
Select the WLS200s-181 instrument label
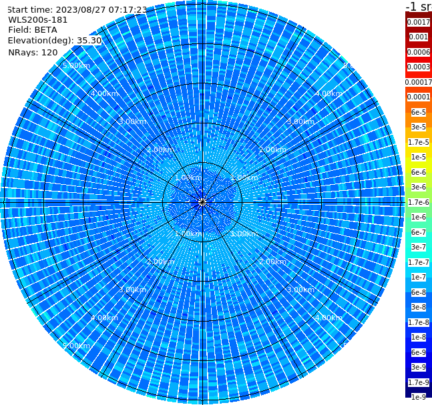[38, 20]
